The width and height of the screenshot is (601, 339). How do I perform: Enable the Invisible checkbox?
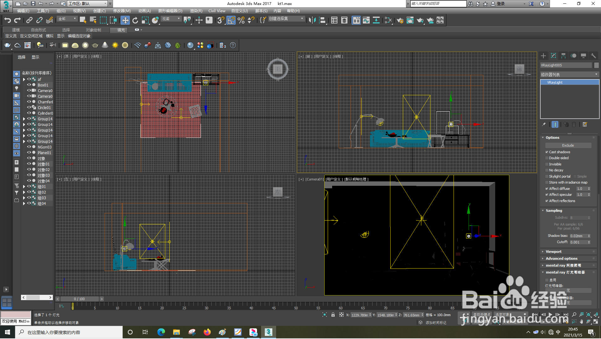[x=547, y=164]
